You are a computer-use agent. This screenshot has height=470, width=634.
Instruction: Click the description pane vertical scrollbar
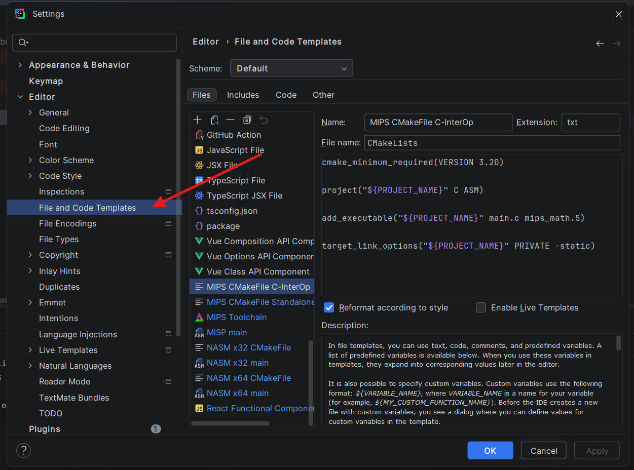[618, 343]
